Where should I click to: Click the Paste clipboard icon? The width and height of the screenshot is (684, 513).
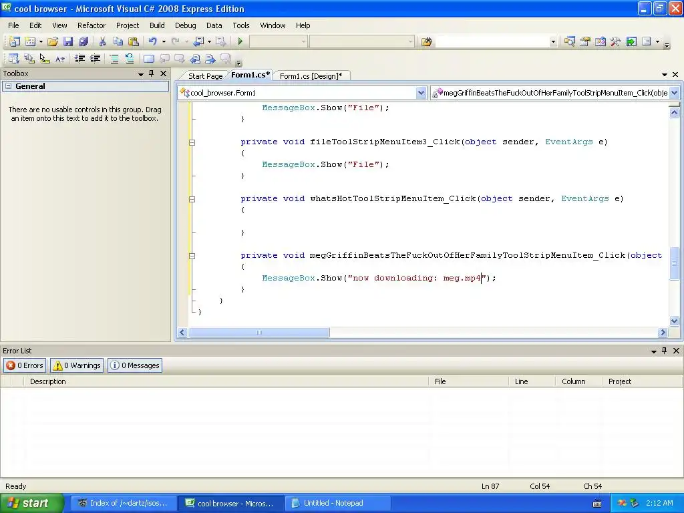(x=134, y=41)
